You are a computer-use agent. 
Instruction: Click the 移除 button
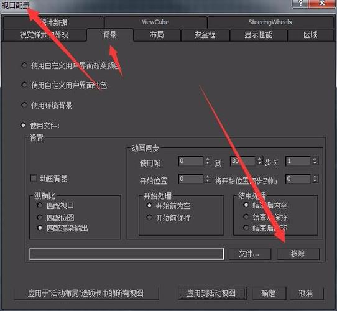point(298,254)
